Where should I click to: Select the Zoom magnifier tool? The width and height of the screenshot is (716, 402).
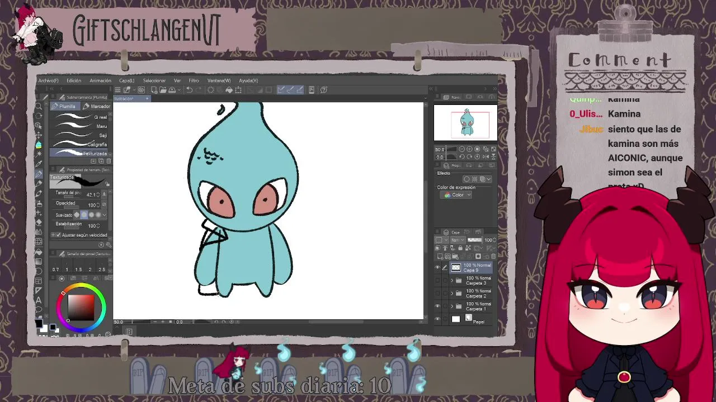pyautogui.click(x=39, y=107)
